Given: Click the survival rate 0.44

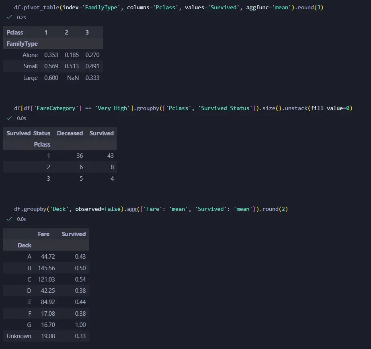Looking at the screenshot, I should pyautogui.click(x=80, y=302).
